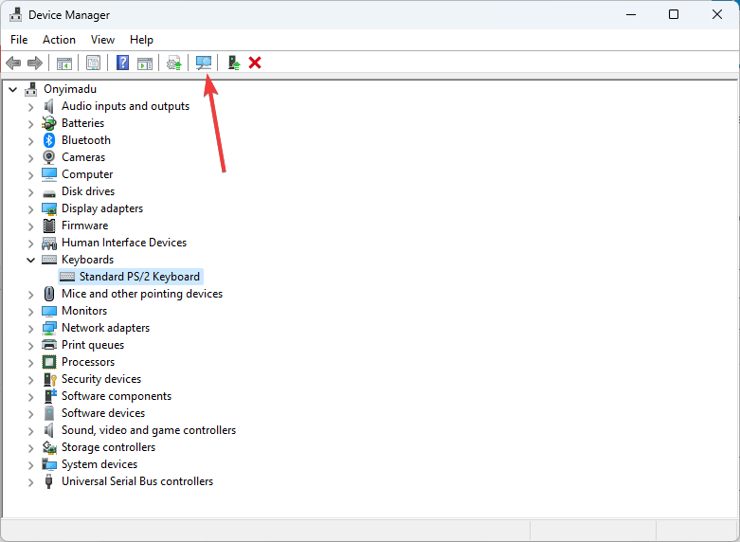Select the Disk drives label
740x542 pixels.
pos(88,191)
